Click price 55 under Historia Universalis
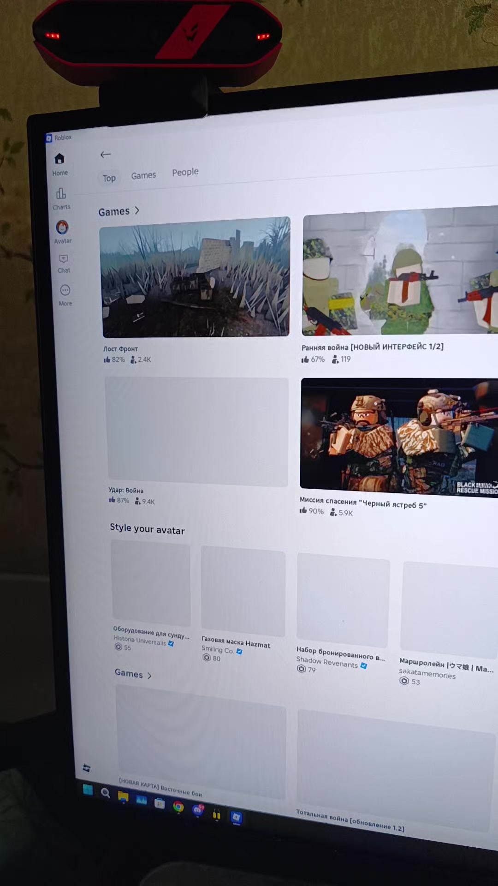Image resolution: width=498 pixels, height=886 pixels. pos(123,647)
